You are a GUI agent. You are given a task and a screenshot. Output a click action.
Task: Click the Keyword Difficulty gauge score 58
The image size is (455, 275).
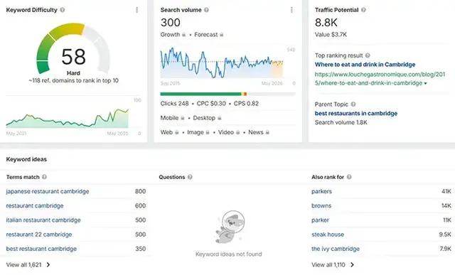click(73, 57)
